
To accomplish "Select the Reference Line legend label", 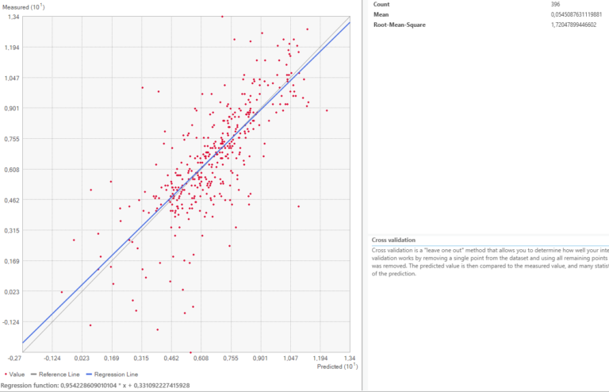I will [63, 374].
